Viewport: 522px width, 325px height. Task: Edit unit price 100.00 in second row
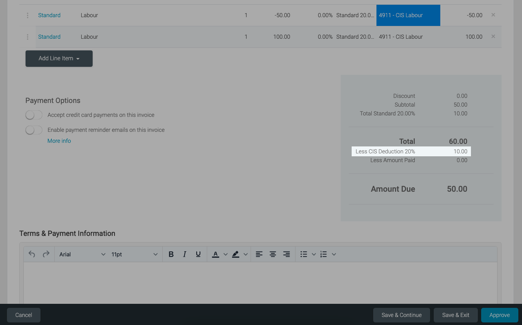point(282,37)
